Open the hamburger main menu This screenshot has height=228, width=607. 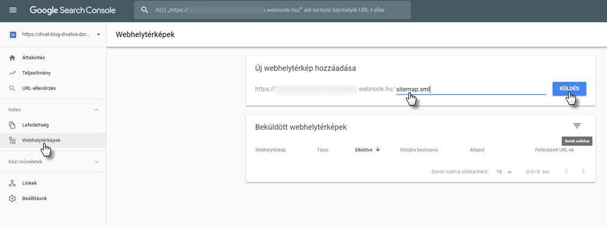(x=13, y=10)
